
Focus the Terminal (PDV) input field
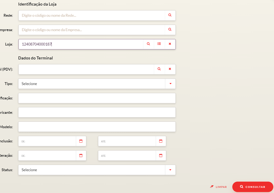click(x=86, y=69)
